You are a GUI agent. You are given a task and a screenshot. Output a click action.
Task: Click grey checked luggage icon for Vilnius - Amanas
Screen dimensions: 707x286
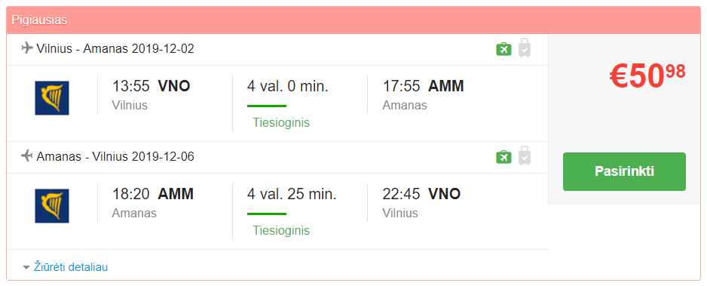[525, 48]
